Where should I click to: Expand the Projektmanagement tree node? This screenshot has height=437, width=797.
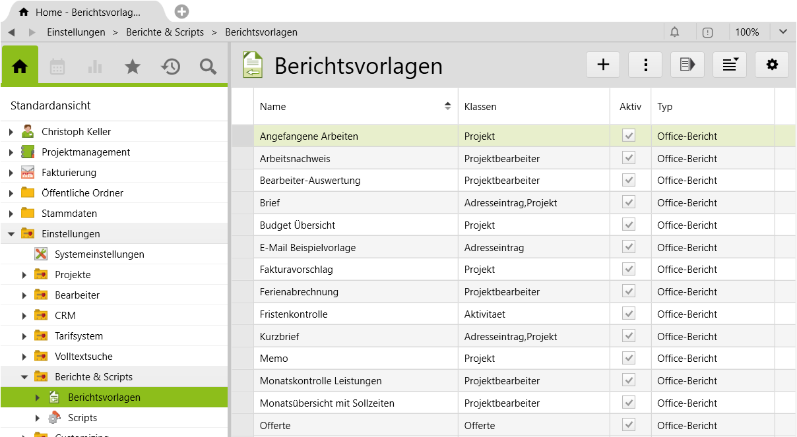(11, 152)
